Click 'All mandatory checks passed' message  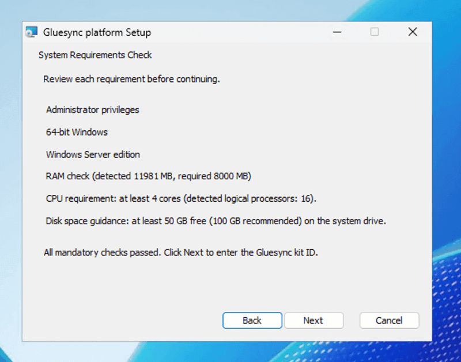181,252
